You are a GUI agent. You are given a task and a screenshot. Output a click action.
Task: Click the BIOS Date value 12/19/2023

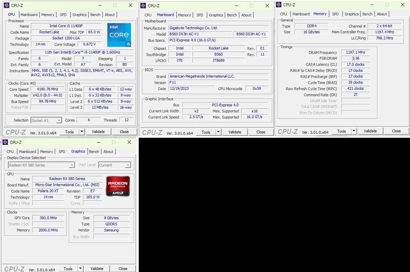pos(192,88)
